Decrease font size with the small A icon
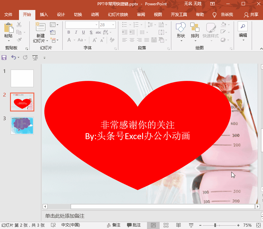This screenshot has width=263, height=229. 102,40
